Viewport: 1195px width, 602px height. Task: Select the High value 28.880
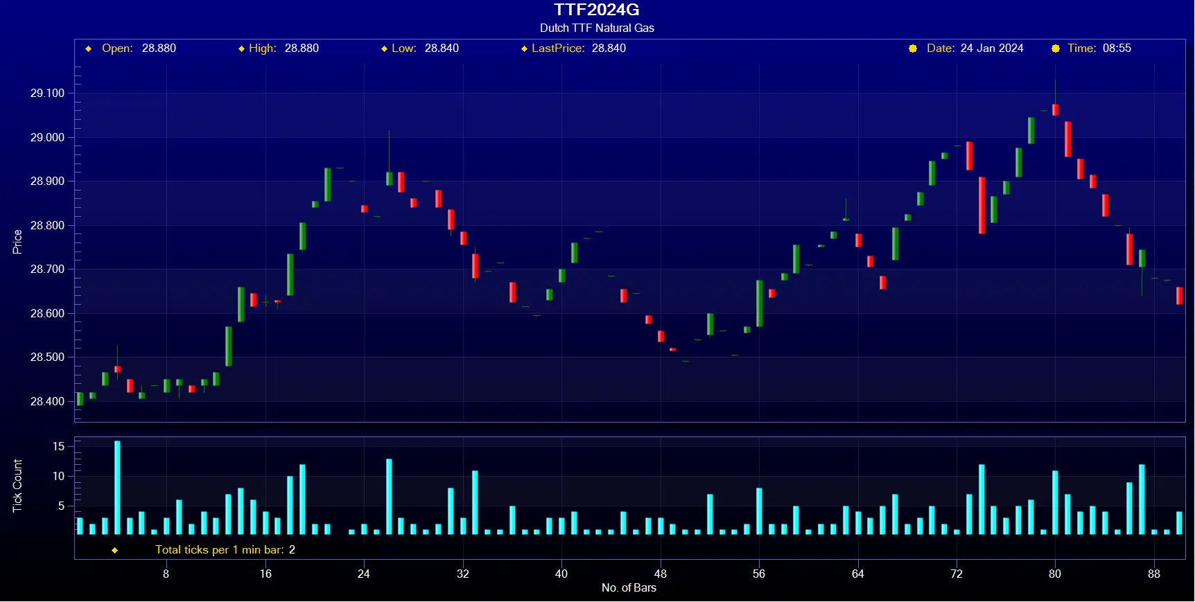(x=302, y=48)
